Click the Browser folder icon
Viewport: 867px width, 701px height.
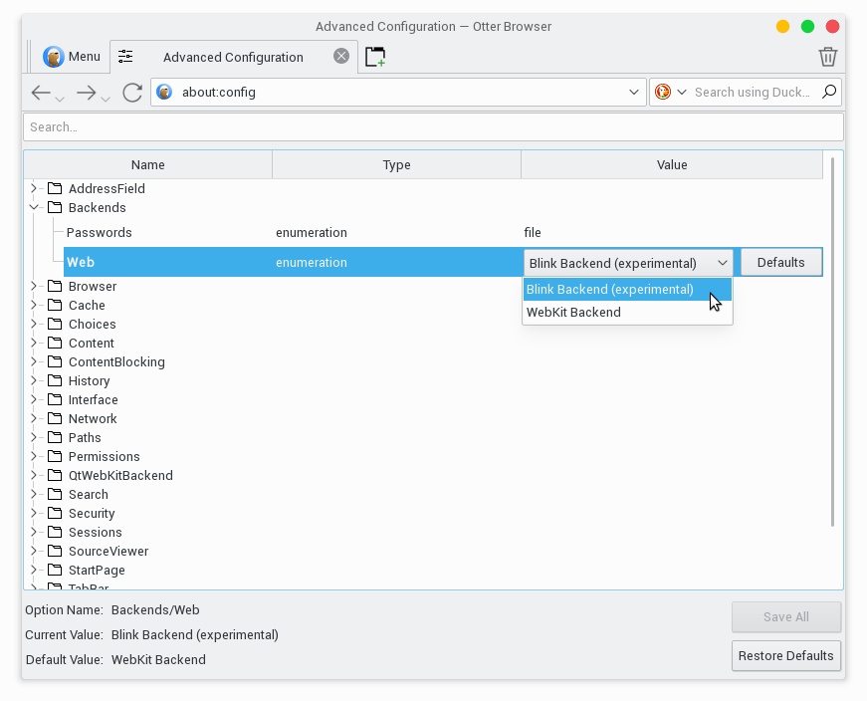(x=55, y=286)
